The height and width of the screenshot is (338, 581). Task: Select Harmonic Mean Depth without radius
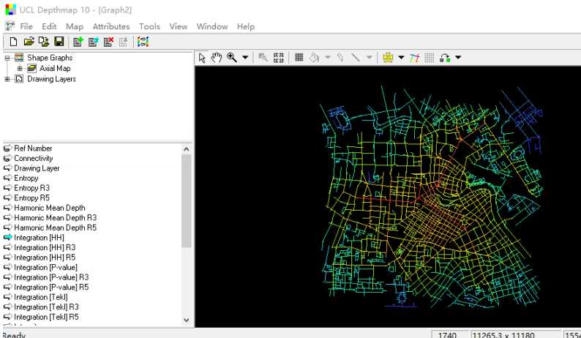(x=50, y=208)
